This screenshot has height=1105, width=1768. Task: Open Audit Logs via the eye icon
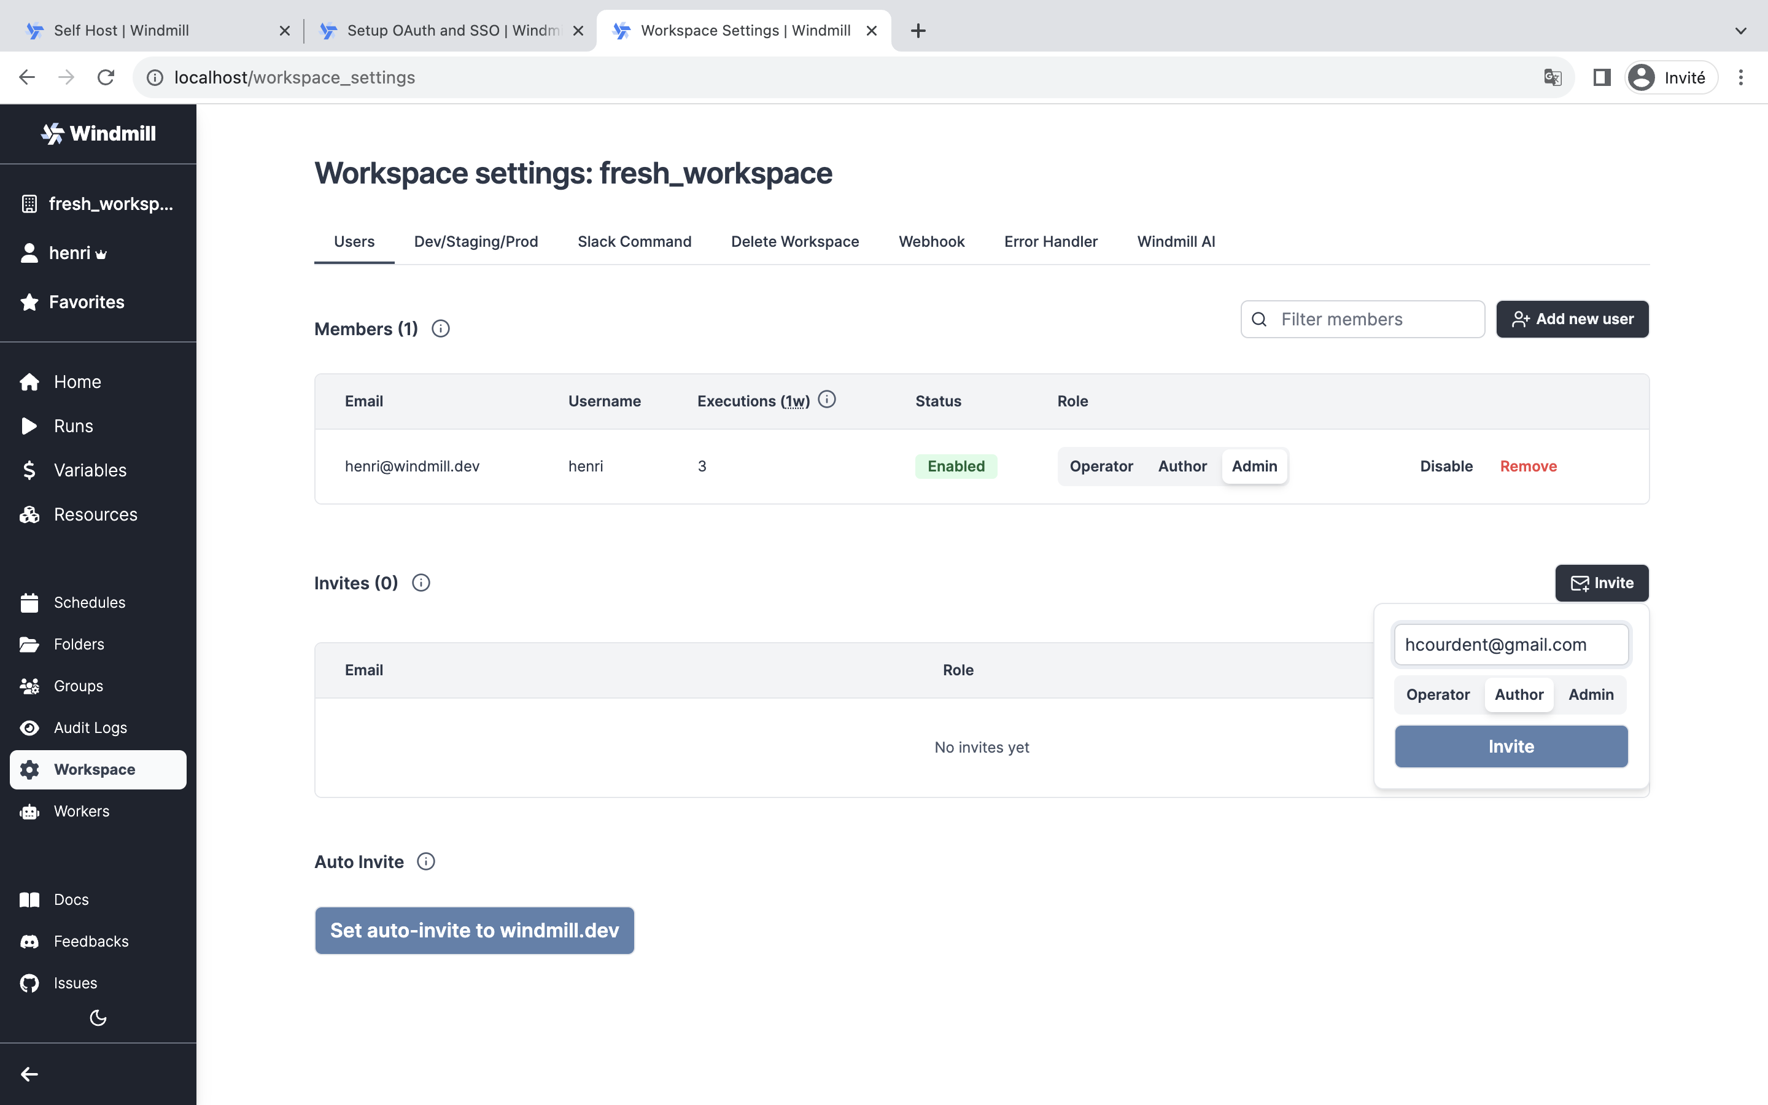(29, 727)
